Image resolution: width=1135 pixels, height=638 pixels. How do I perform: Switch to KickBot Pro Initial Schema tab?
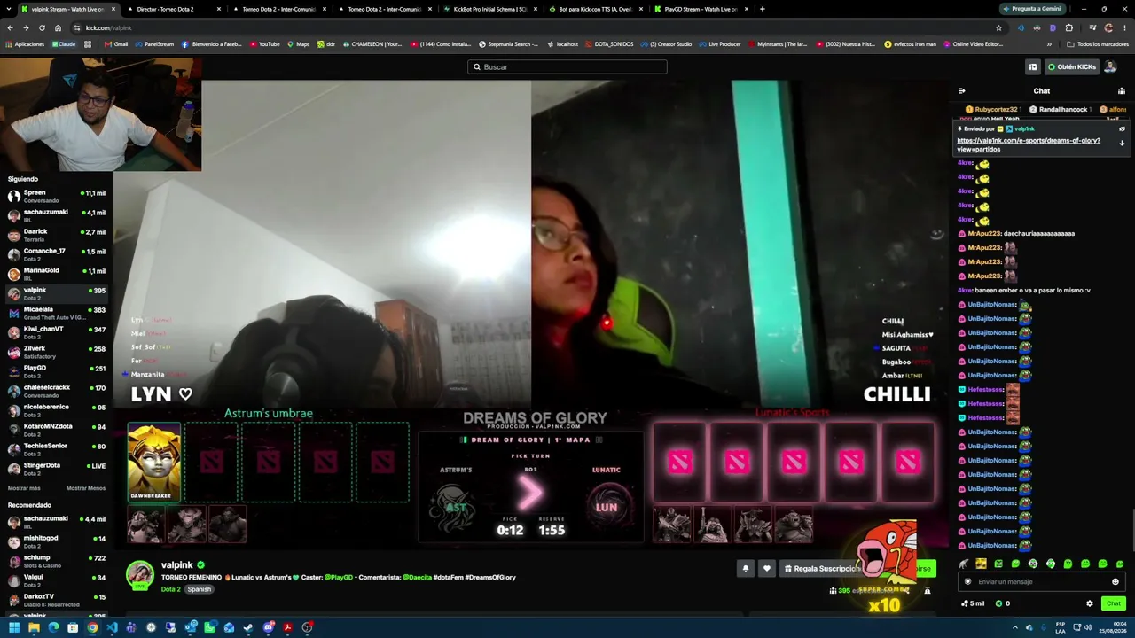(x=490, y=9)
